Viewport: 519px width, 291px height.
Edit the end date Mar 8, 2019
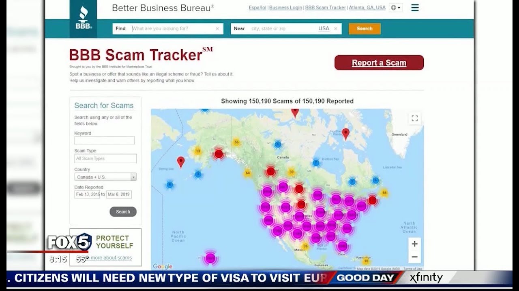119,194
